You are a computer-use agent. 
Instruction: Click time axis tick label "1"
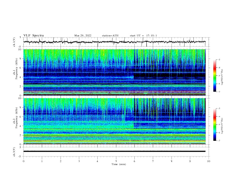click(x=42, y=161)
